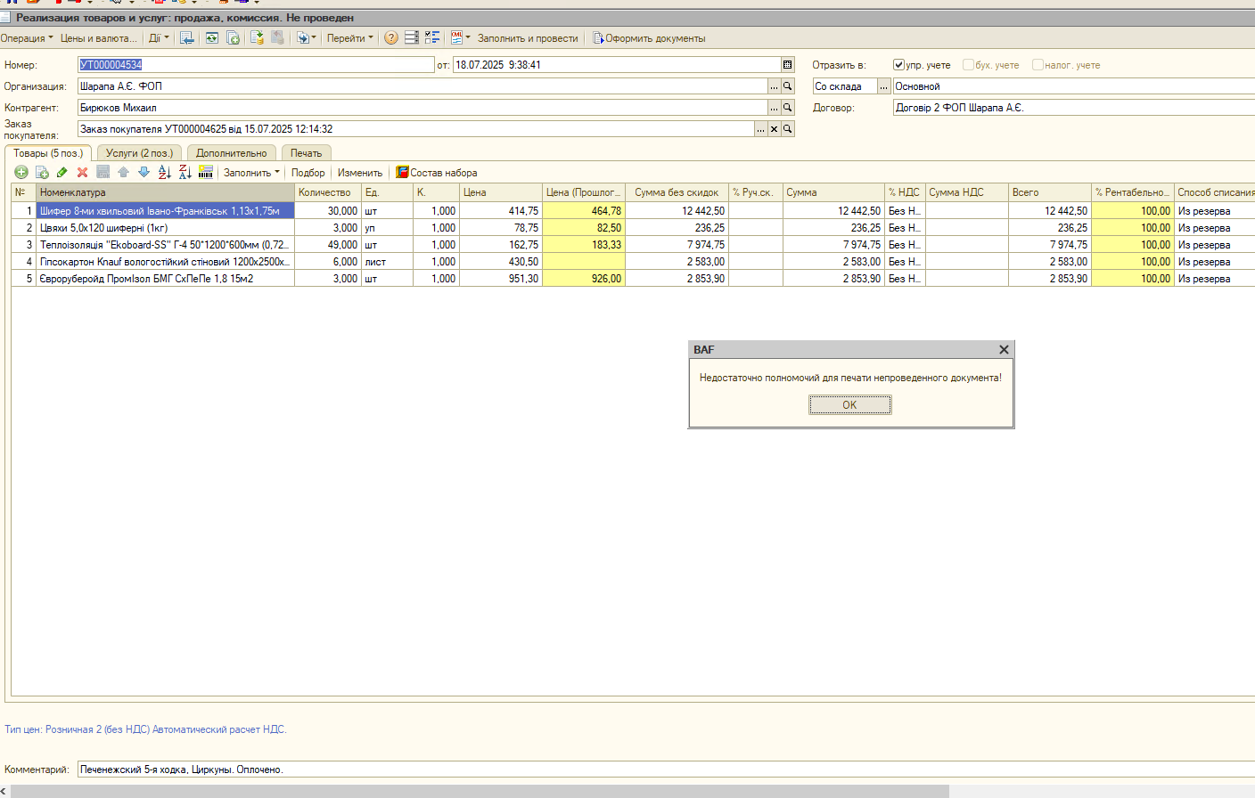Screen dimensions: 1255x798
Task: Open help via the question mark icon
Action: tap(390, 38)
